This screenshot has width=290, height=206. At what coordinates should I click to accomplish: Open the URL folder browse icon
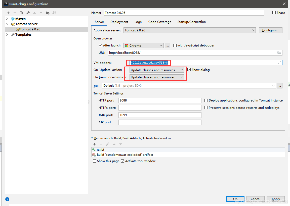pos(279,53)
